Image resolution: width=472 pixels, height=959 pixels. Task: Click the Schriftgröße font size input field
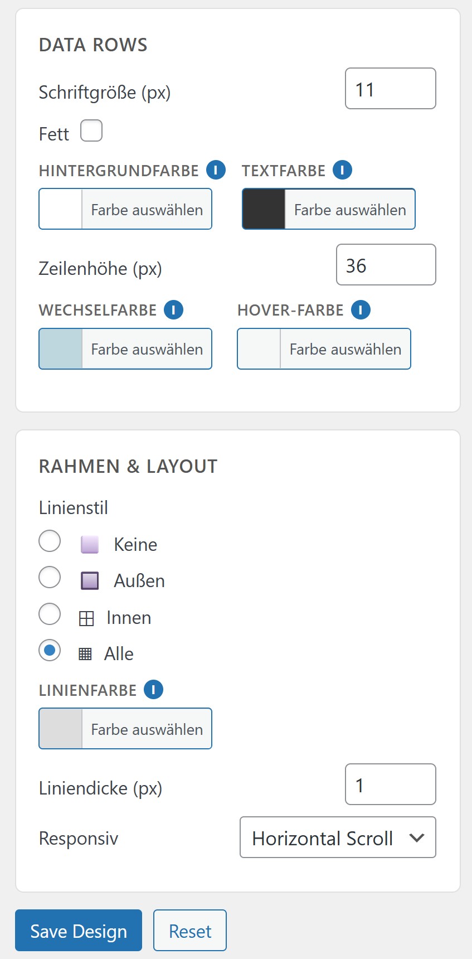click(391, 89)
